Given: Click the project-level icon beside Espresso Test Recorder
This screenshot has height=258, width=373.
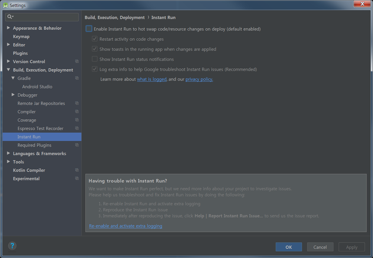Looking at the screenshot, I should point(77,128).
